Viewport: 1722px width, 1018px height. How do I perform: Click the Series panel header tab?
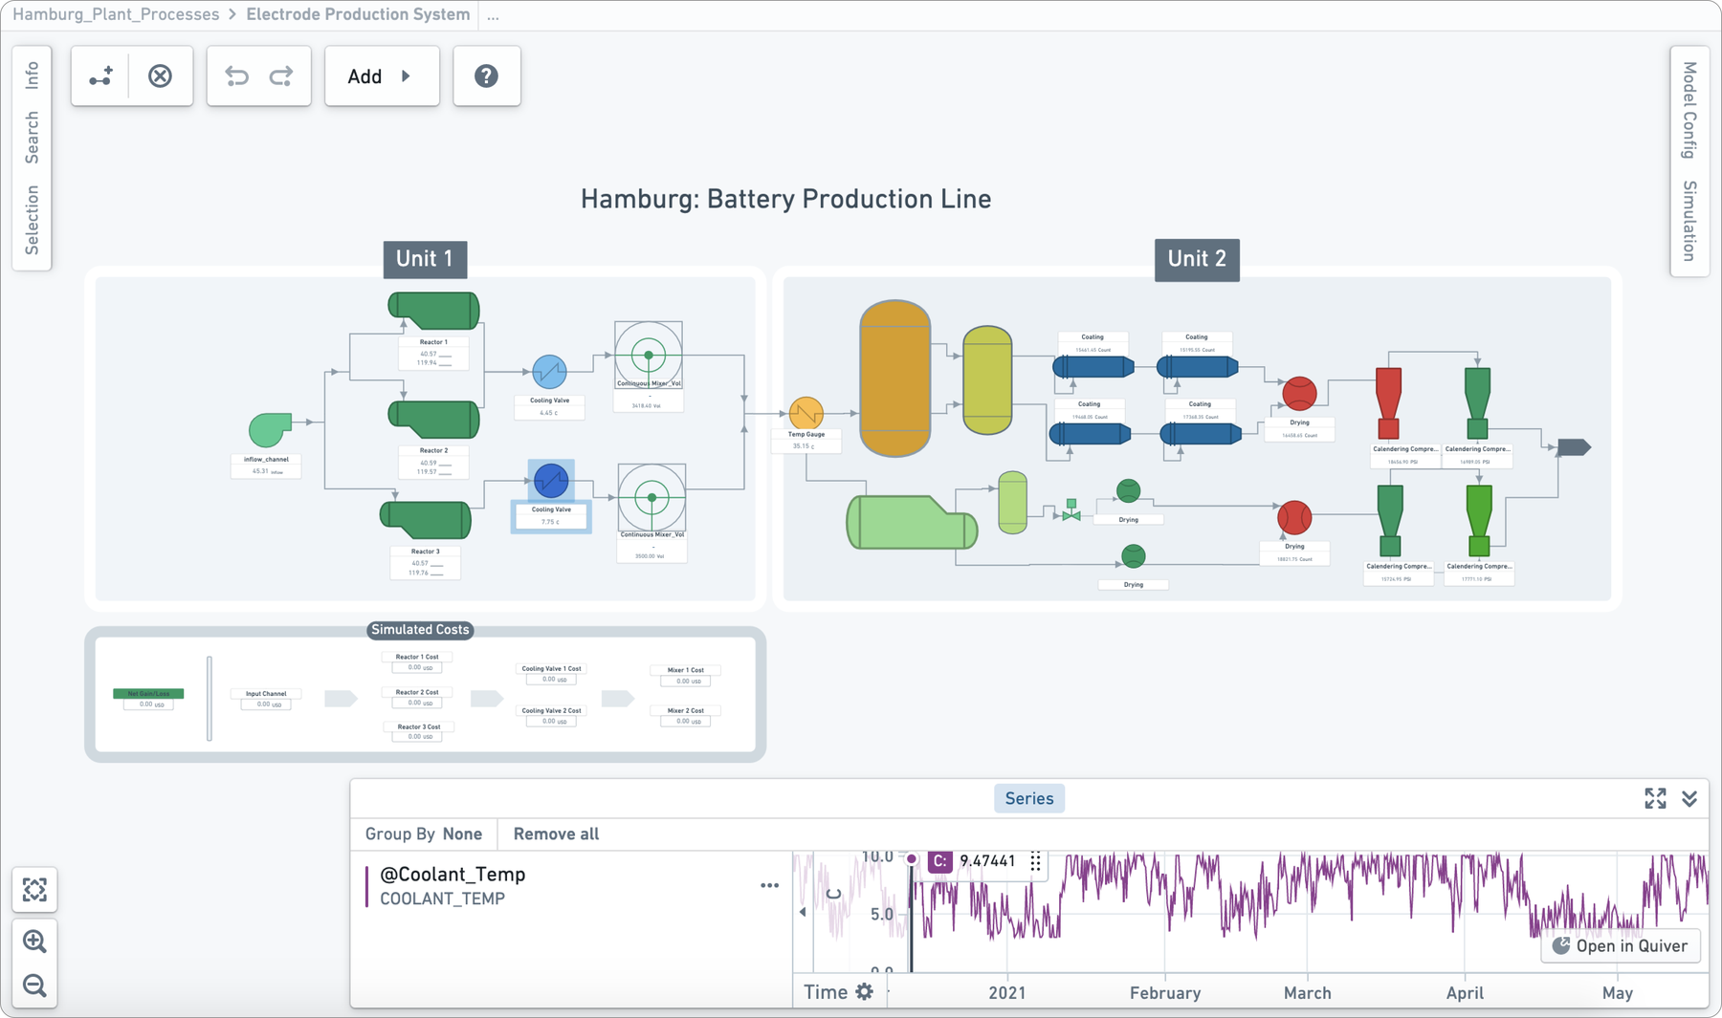point(1028,798)
